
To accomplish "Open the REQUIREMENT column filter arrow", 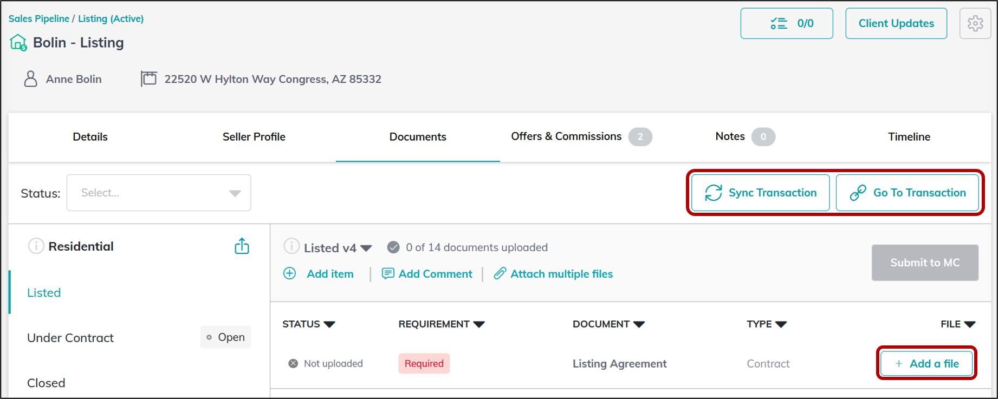I will pyautogui.click(x=478, y=324).
